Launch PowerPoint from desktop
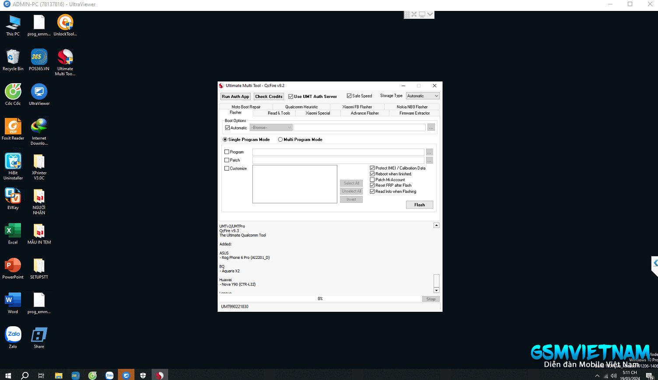Viewport: 658px width, 380px height. [x=13, y=268]
